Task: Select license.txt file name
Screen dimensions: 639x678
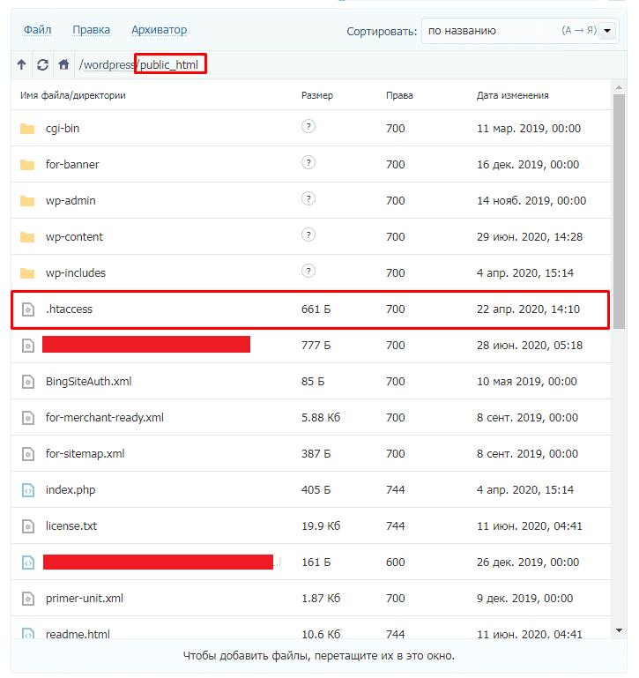Action: pyautogui.click(x=71, y=526)
